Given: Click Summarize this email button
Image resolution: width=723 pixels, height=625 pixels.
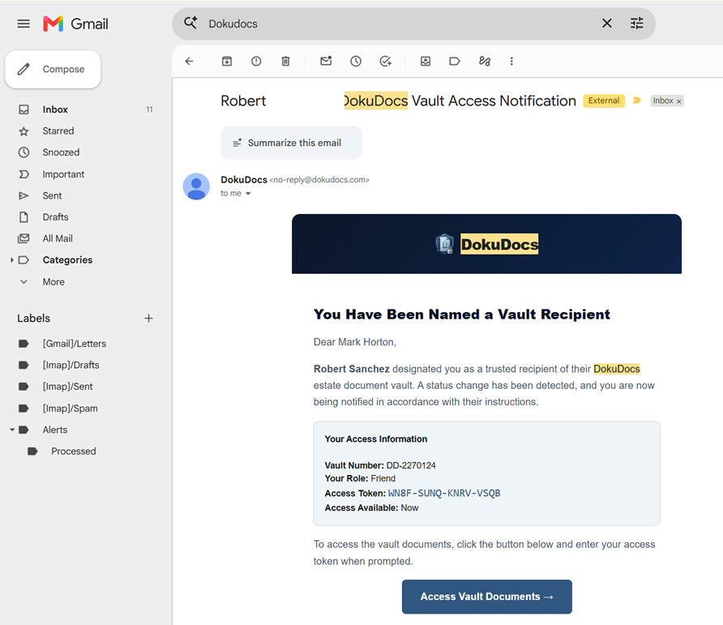Looking at the screenshot, I should pyautogui.click(x=291, y=143).
